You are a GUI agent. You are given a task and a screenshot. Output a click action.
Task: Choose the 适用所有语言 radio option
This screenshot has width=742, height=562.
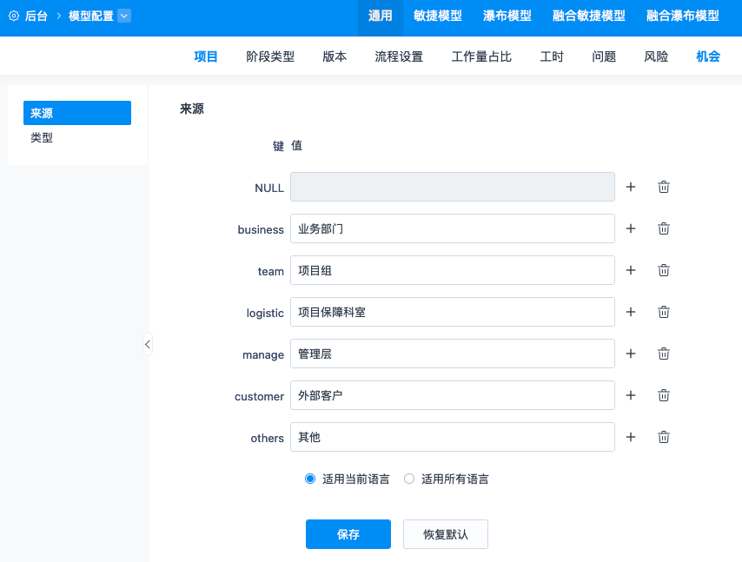409,479
